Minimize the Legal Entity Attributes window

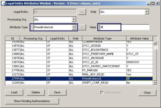pos(148,3)
